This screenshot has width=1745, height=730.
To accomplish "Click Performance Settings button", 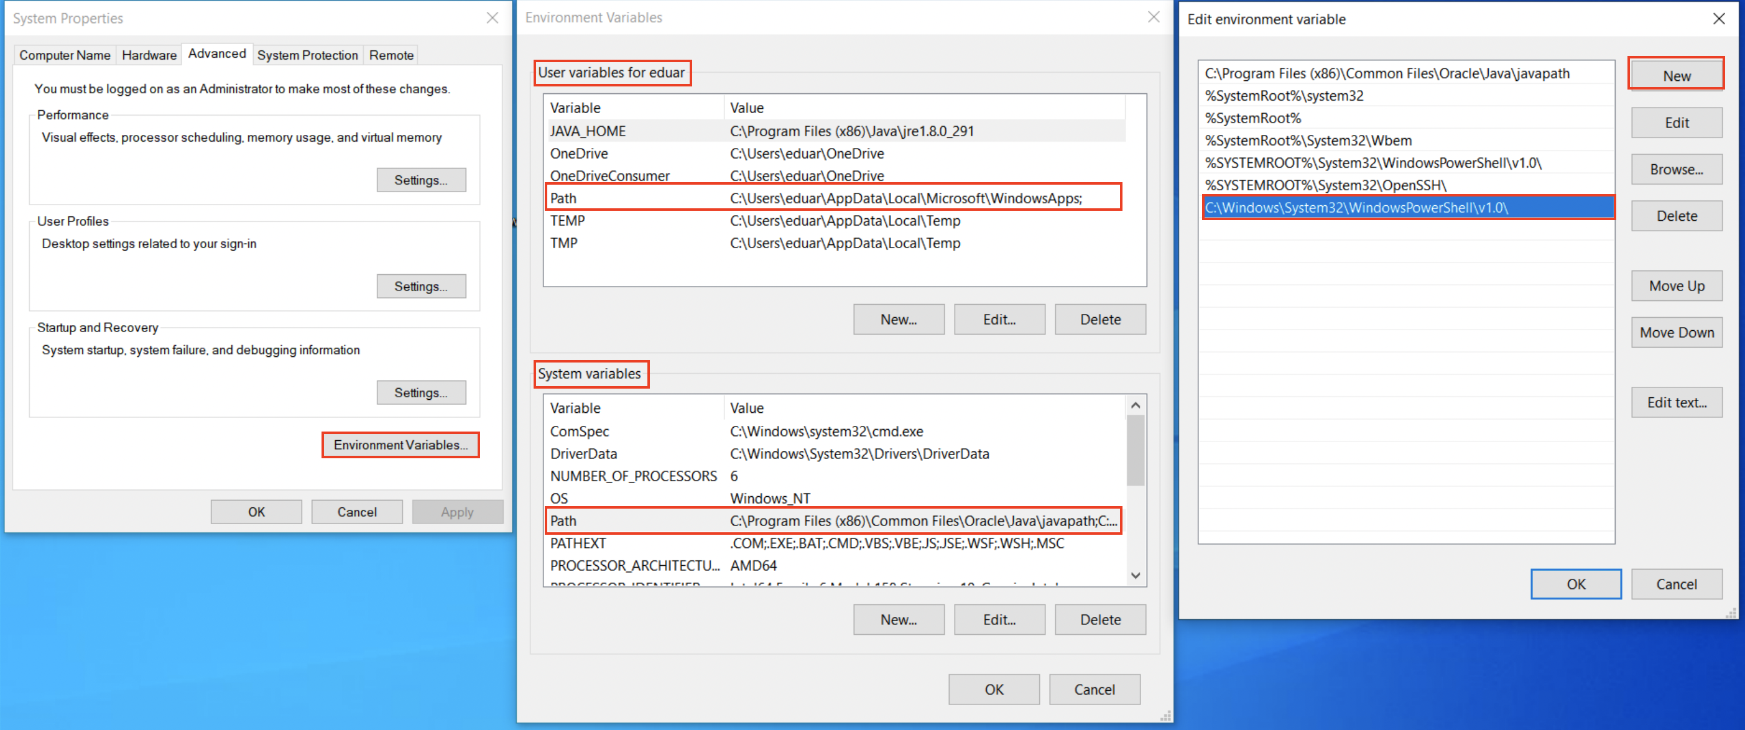I will (420, 180).
